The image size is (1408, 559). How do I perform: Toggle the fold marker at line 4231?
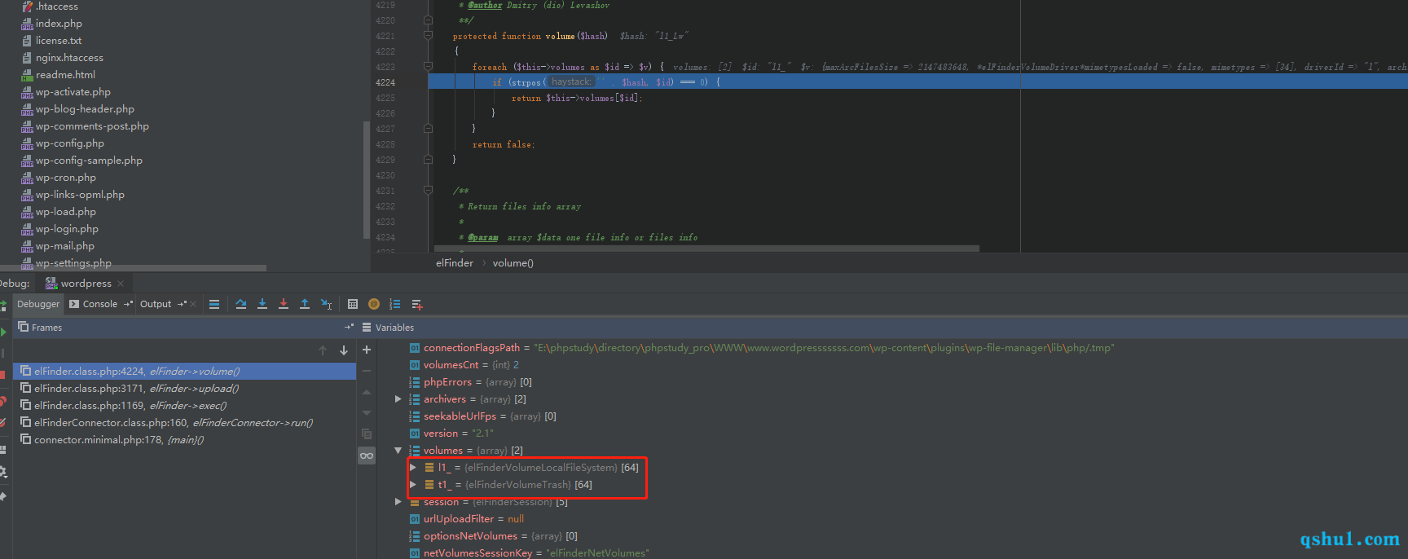(x=428, y=191)
